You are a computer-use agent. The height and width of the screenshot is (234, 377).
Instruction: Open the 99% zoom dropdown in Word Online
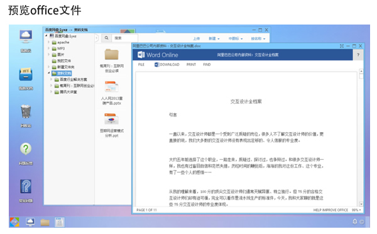pyautogui.click(x=356, y=210)
